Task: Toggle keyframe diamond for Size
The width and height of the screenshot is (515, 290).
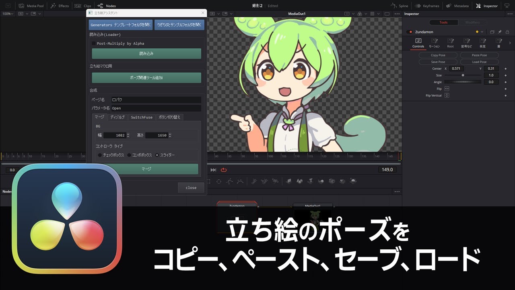Action: pos(505,75)
